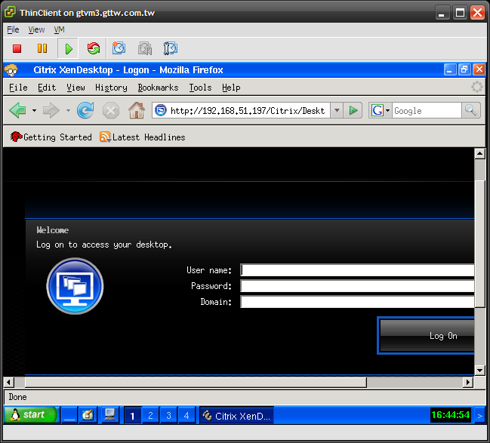The height and width of the screenshot is (443, 490).
Task: Open Latest Headlines feed bookmark
Action: tap(143, 137)
